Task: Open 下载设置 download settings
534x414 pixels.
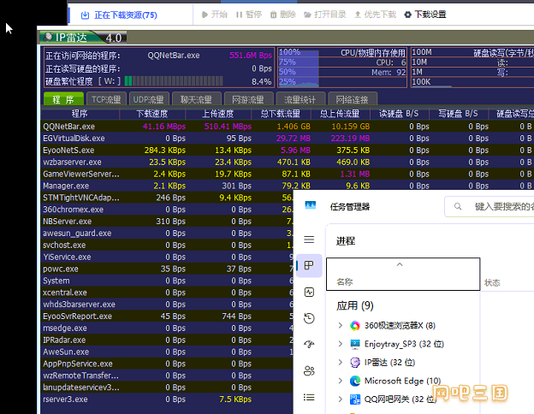Action: click(x=425, y=15)
